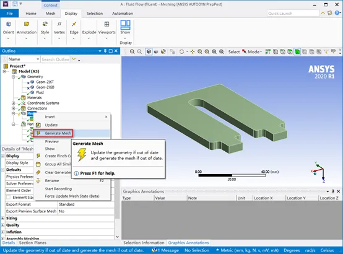Collapse the Model (A3) tree node

pyautogui.click(x=4, y=71)
